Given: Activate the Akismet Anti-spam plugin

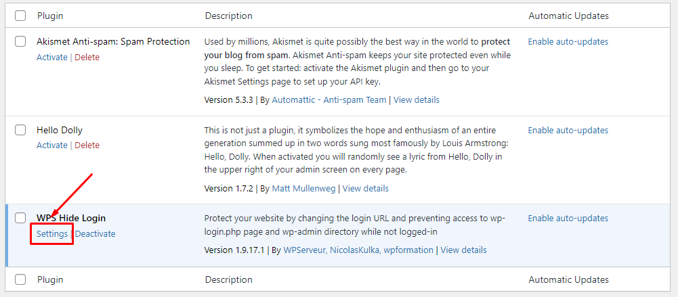Looking at the screenshot, I should point(52,58).
